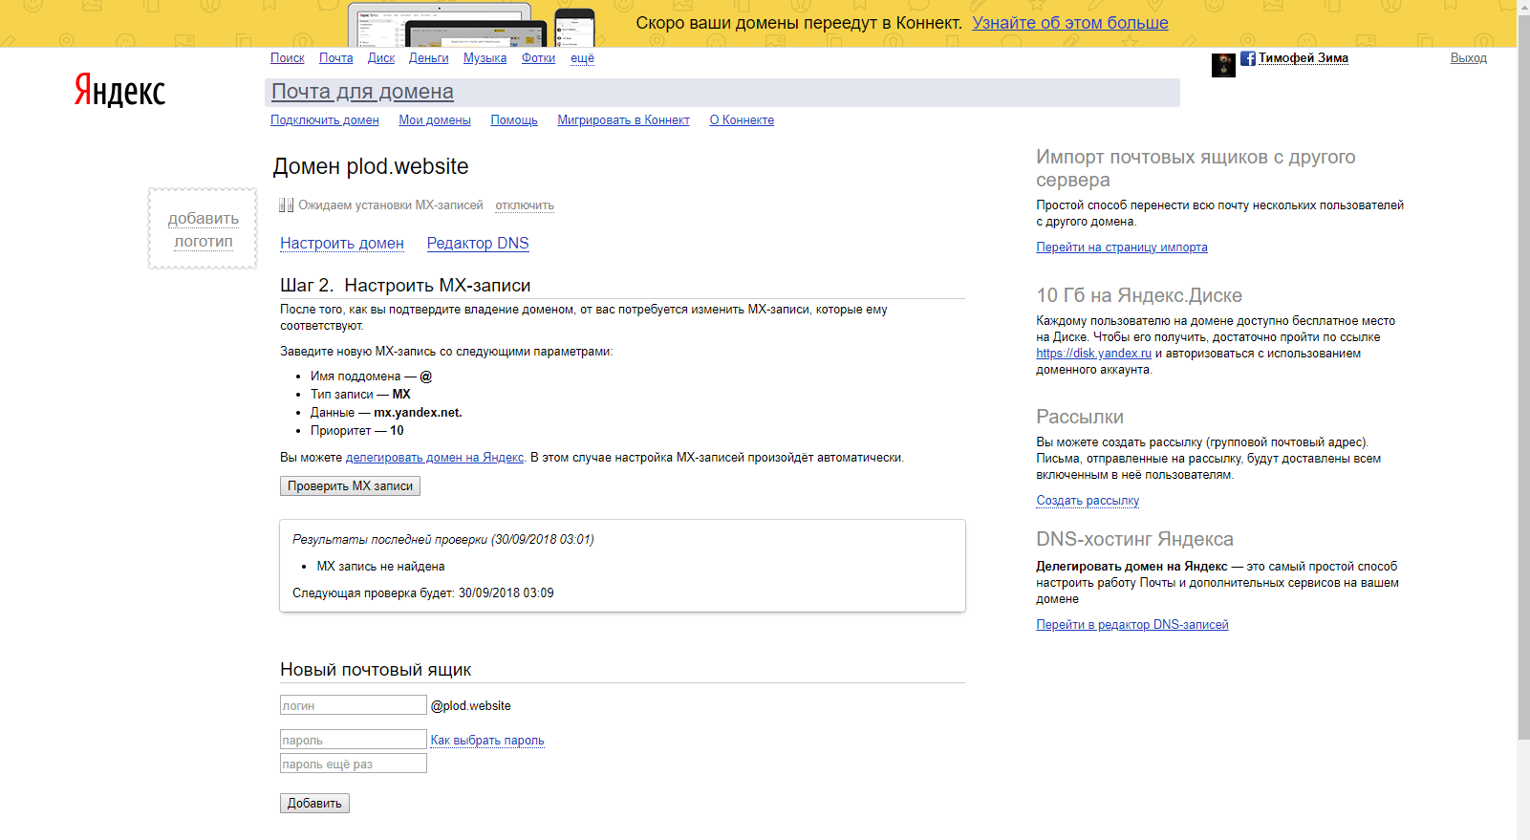Open the user avatar thumbnail
Viewport: 1530px width, 840px height.
[1223, 66]
